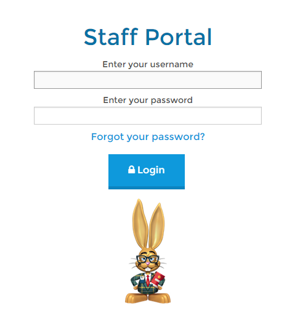Click the bunny's buck teeth
300x322 pixels.
[x=148, y=269]
